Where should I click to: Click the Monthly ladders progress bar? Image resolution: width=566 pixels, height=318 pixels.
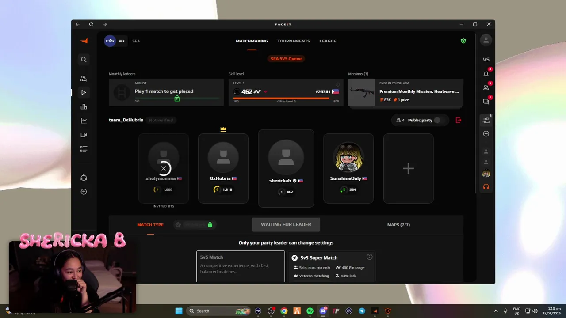(x=177, y=98)
